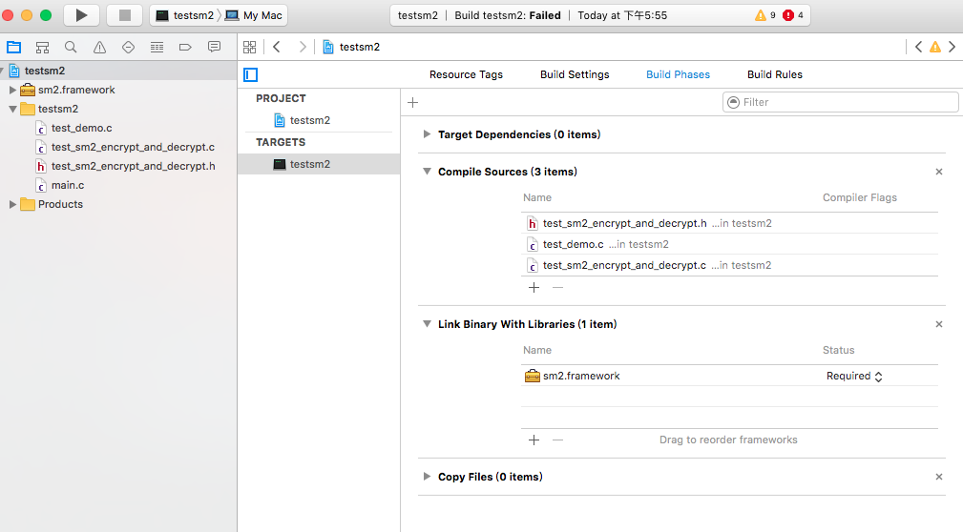Expand Products folder in navigator
This screenshot has height=532, width=963.
12,204
